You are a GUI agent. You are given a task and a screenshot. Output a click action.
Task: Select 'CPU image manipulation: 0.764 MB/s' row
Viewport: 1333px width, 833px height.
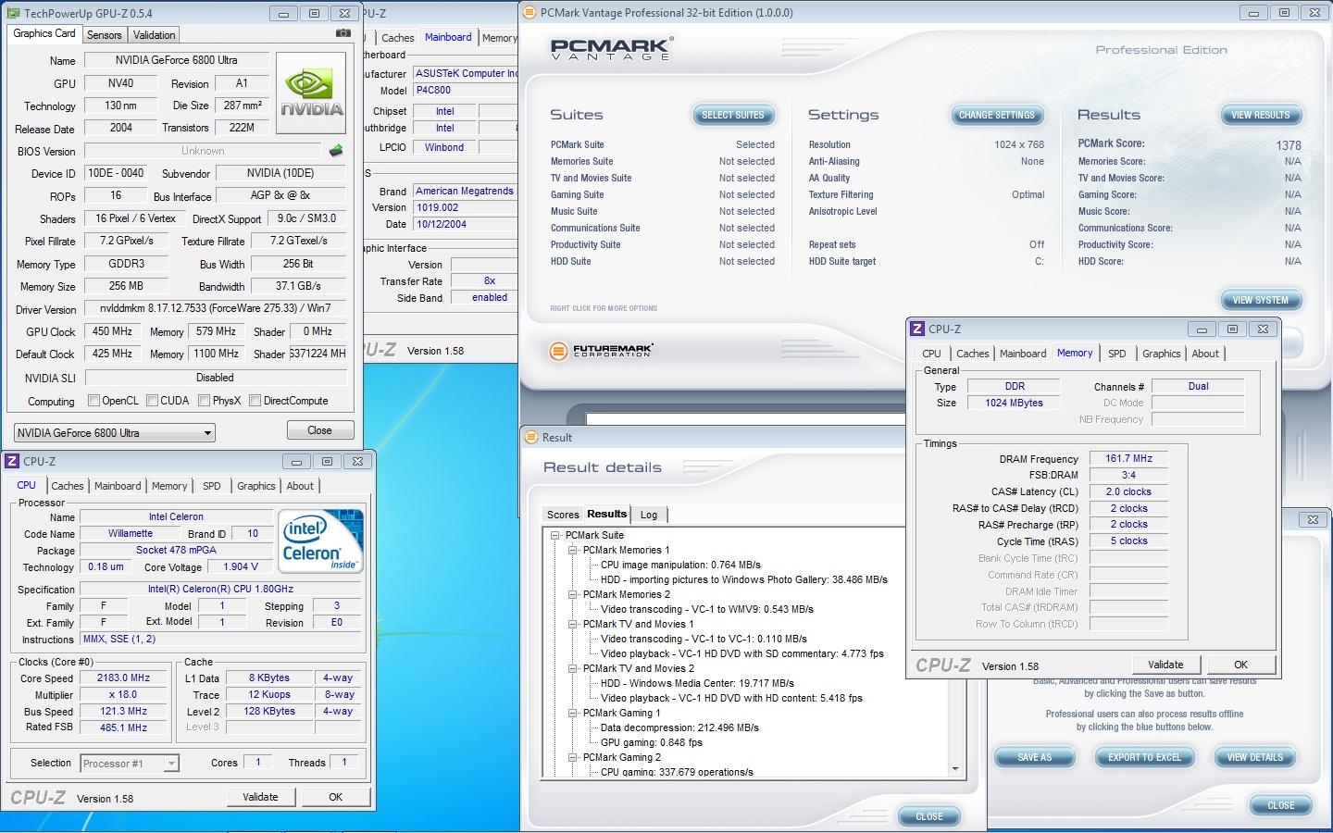[680, 565]
